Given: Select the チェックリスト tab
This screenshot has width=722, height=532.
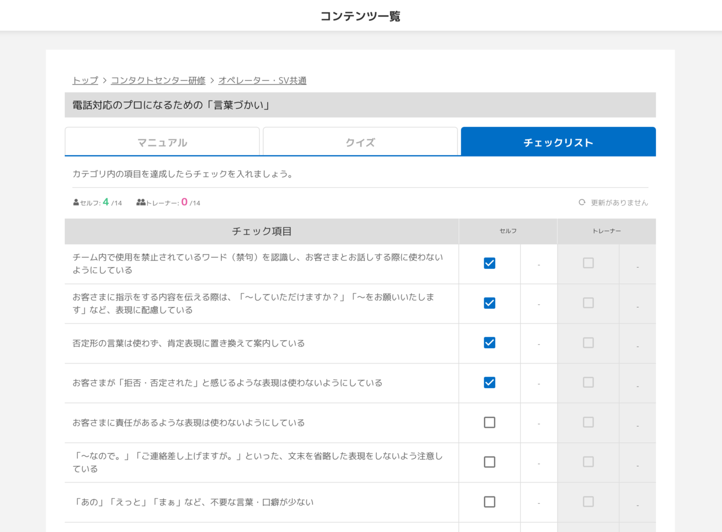Looking at the screenshot, I should [x=558, y=142].
